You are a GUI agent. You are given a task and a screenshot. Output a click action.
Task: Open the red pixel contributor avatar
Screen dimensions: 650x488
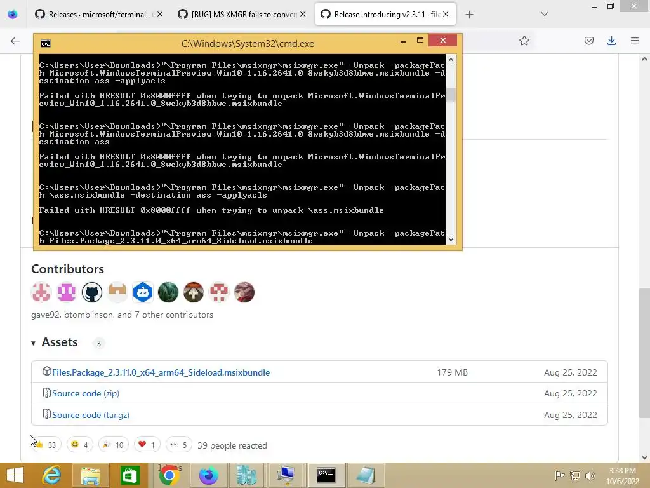[219, 292]
